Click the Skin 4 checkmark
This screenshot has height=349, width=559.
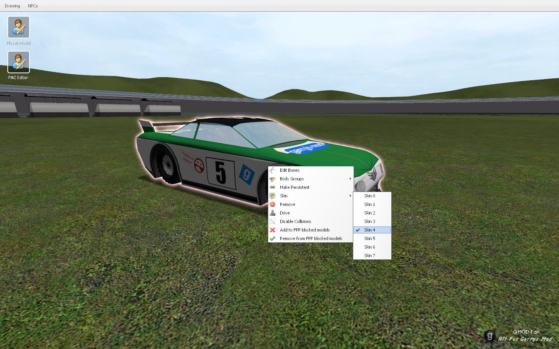coord(358,230)
